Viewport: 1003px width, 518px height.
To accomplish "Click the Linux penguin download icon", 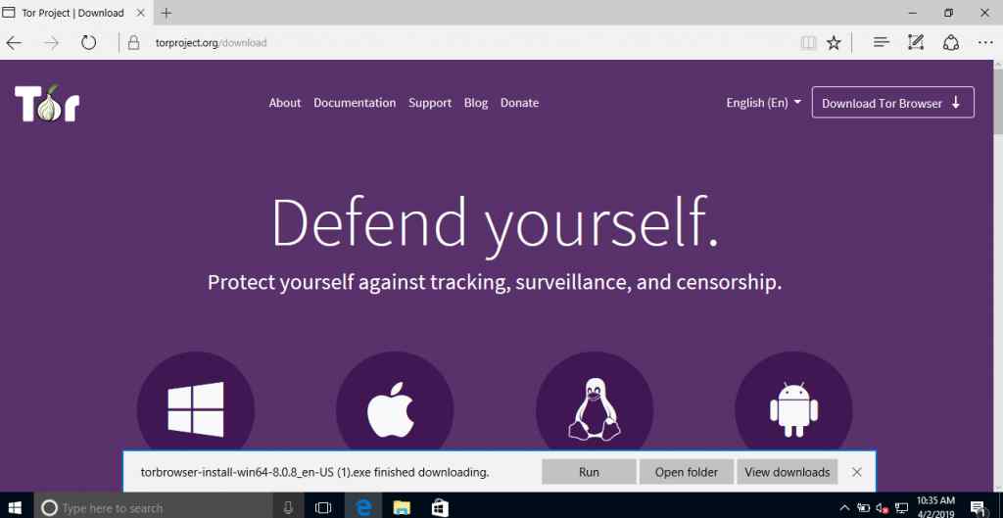I will 595,409.
